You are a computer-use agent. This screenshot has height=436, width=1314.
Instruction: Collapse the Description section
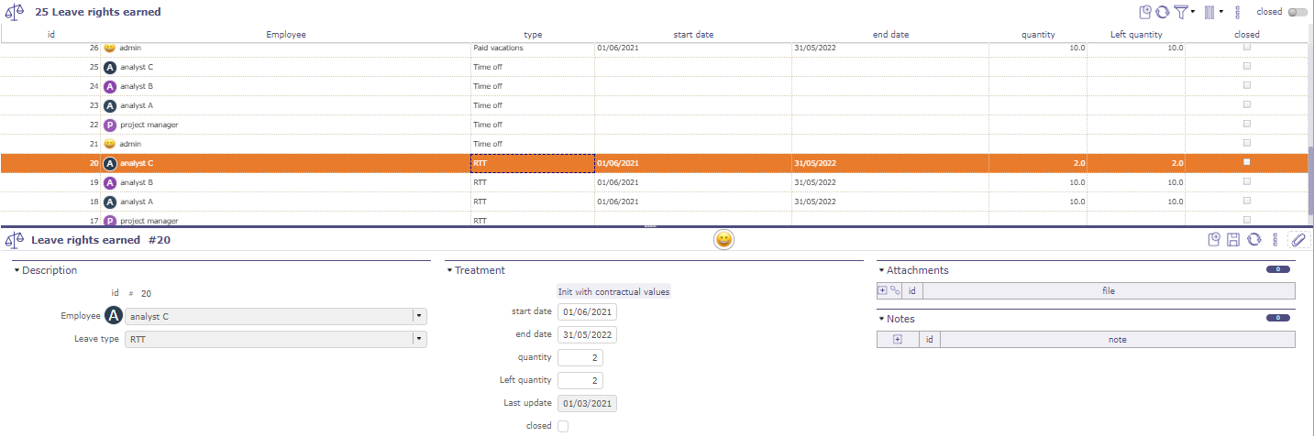(x=17, y=270)
